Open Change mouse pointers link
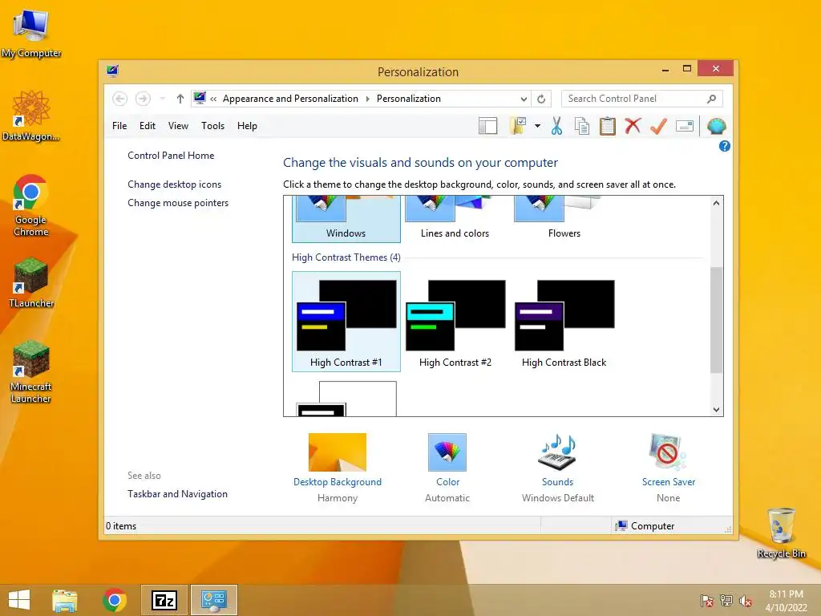The height and width of the screenshot is (616, 821). pos(178,203)
